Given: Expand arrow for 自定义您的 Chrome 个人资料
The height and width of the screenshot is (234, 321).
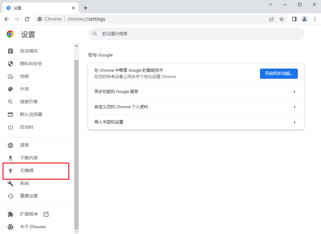Looking at the screenshot, I should 295,107.
